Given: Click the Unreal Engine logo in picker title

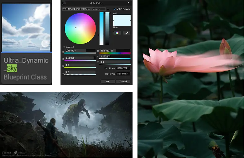Looking at the screenshot, I should (x=64, y=3).
